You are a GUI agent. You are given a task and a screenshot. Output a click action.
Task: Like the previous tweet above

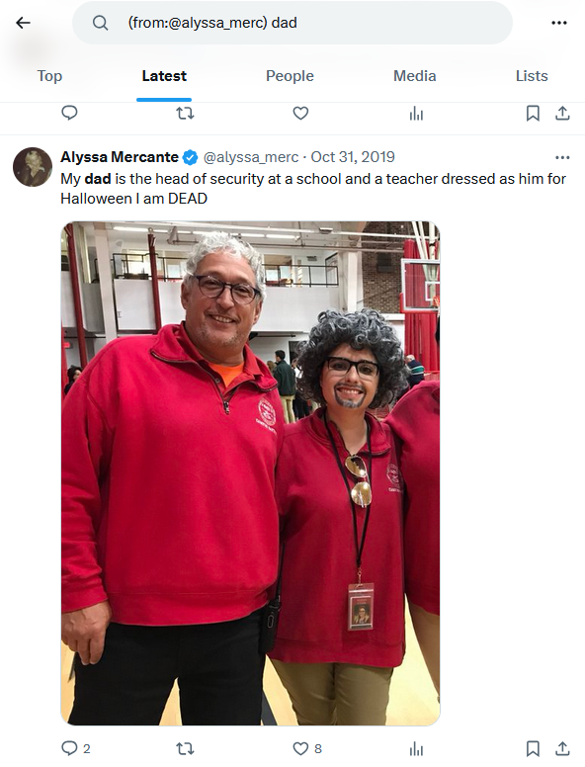(x=300, y=114)
